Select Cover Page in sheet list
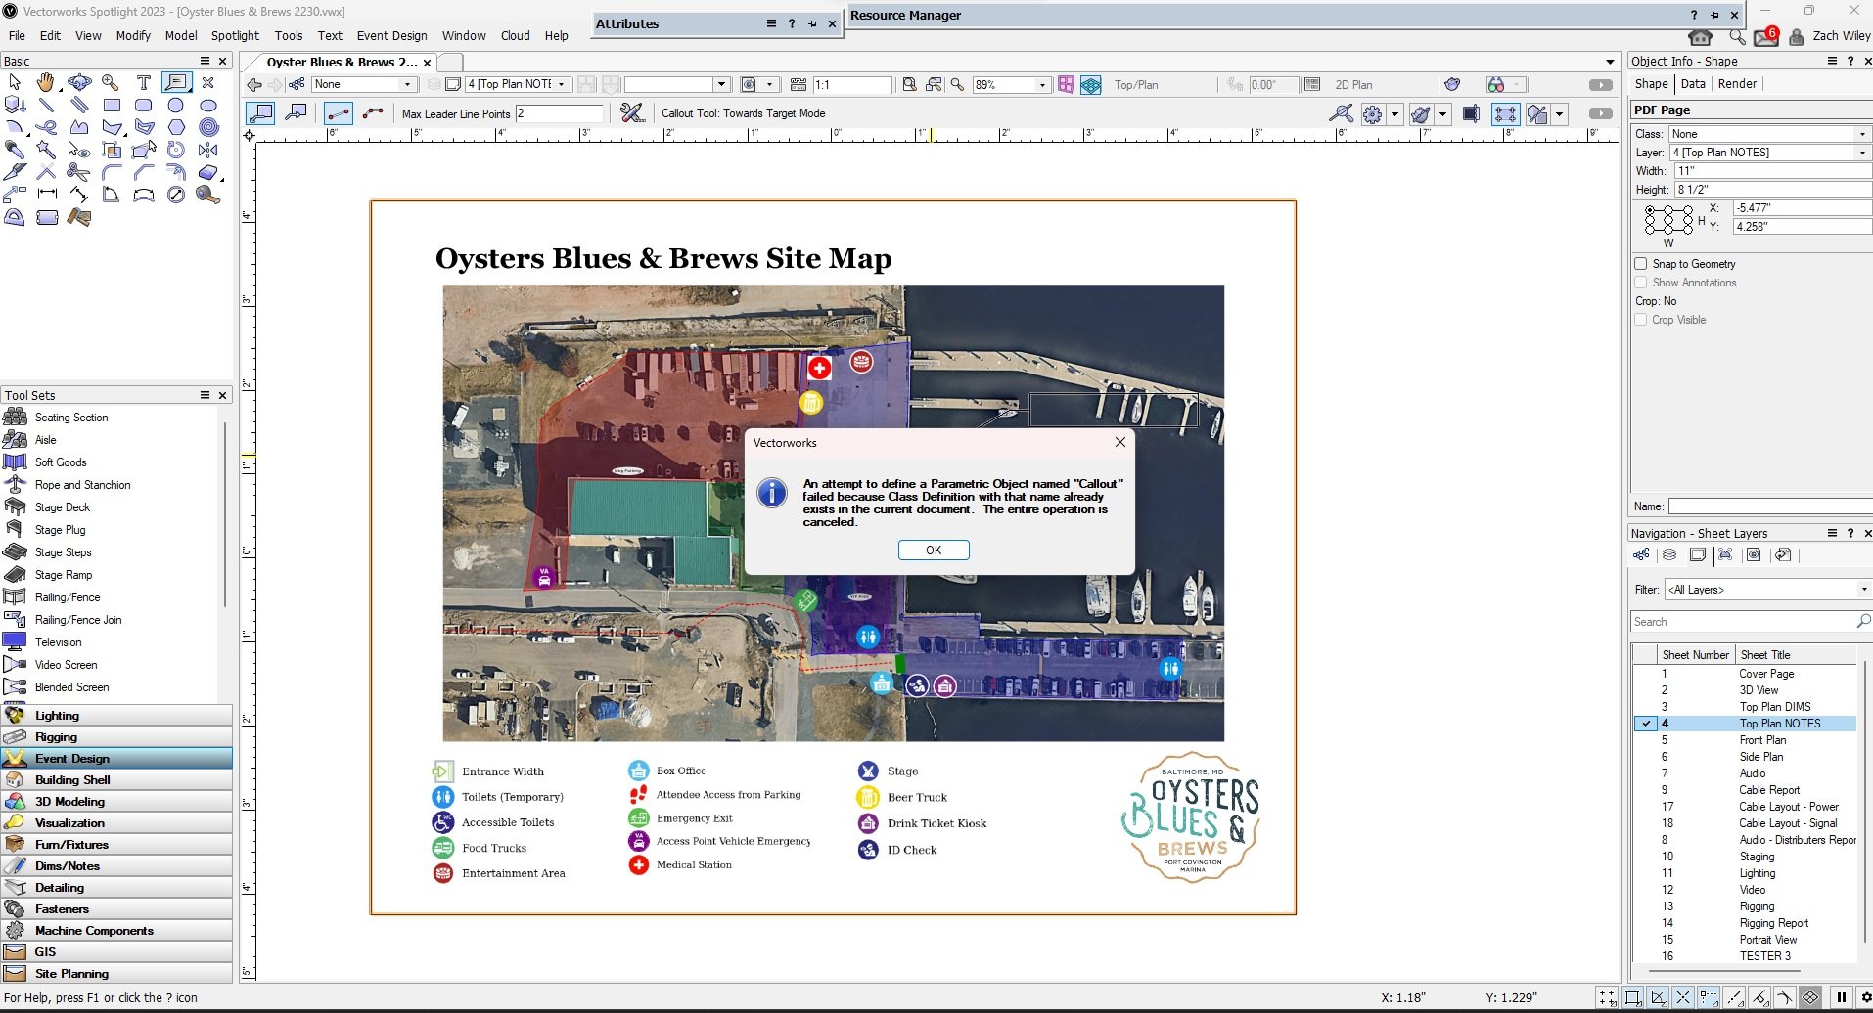The image size is (1873, 1013). click(x=1766, y=674)
